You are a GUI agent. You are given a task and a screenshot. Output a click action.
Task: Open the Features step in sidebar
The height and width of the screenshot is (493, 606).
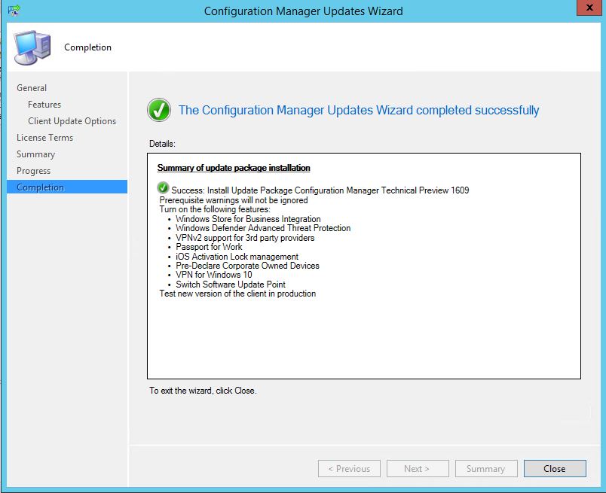44,105
